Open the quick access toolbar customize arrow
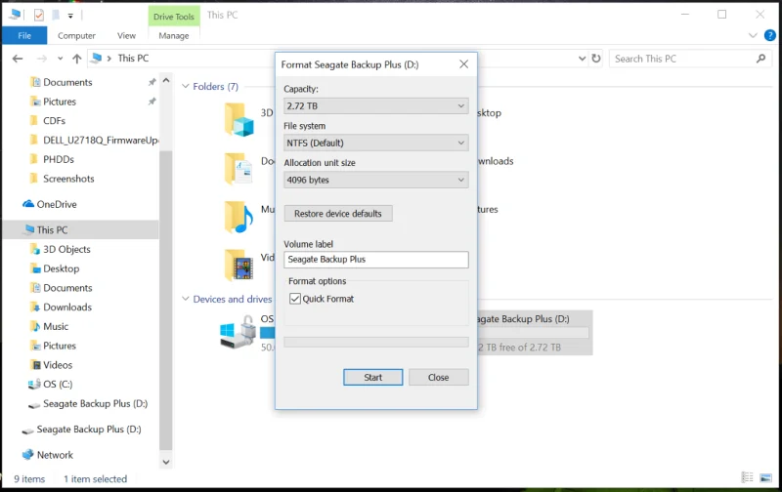This screenshot has height=492, width=782. (x=70, y=16)
